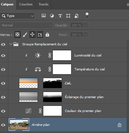Click the mask link on Luminosité du ciel
129x133 pixels.
click(x=50, y=56)
